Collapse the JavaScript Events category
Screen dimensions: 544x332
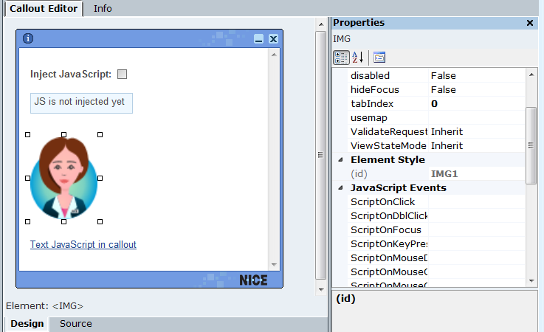pyautogui.click(x=340, y=187)
